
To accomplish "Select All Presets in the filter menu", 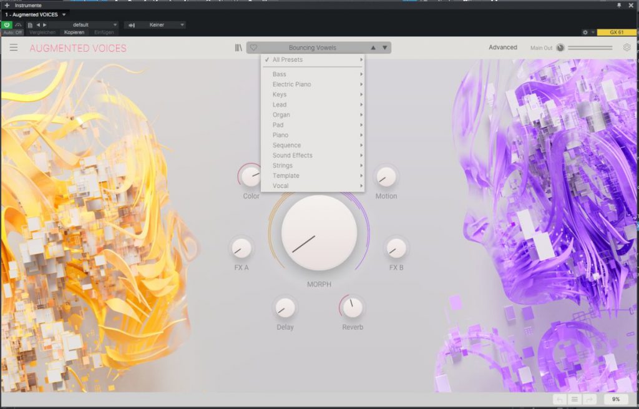I will tap(313, 59).
